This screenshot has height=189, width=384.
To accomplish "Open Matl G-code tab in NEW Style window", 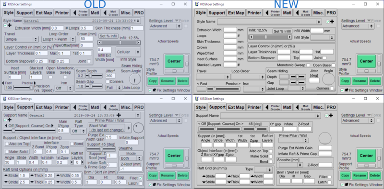I will (x=303, y=13).
